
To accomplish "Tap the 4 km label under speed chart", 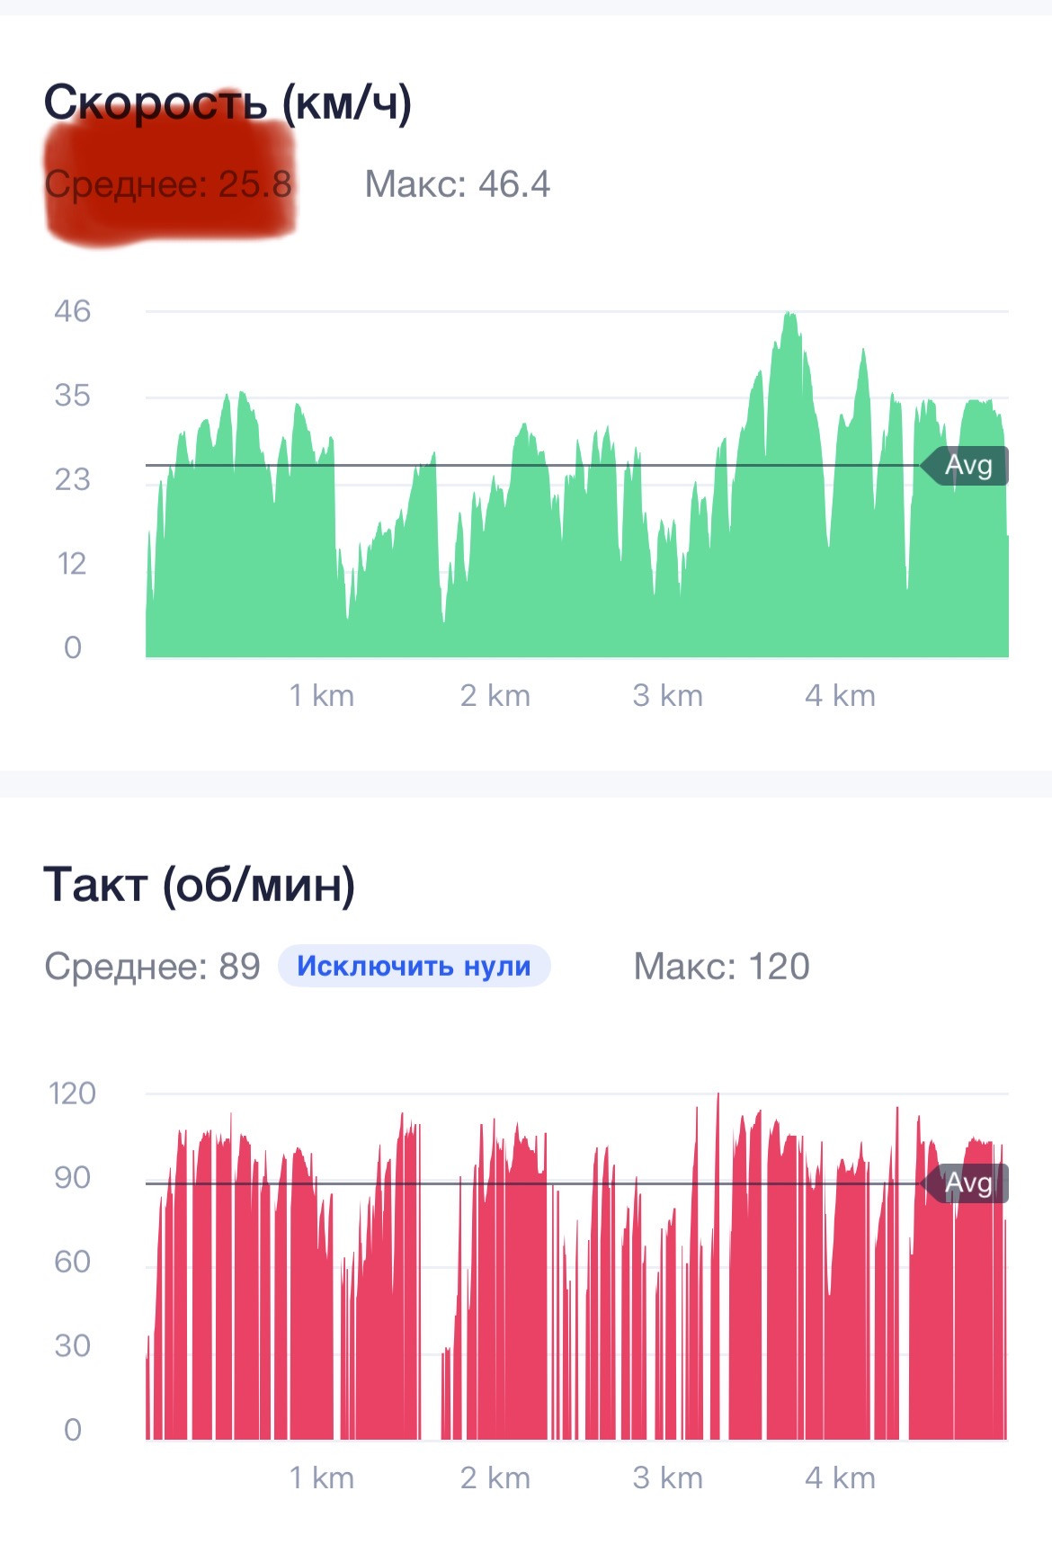I will [840, 695].
